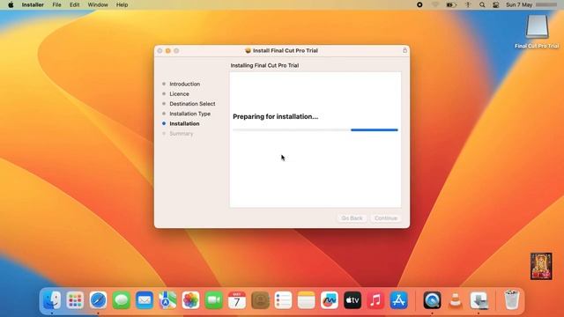Open the Apple menu
564x317 pixels.
11,4
